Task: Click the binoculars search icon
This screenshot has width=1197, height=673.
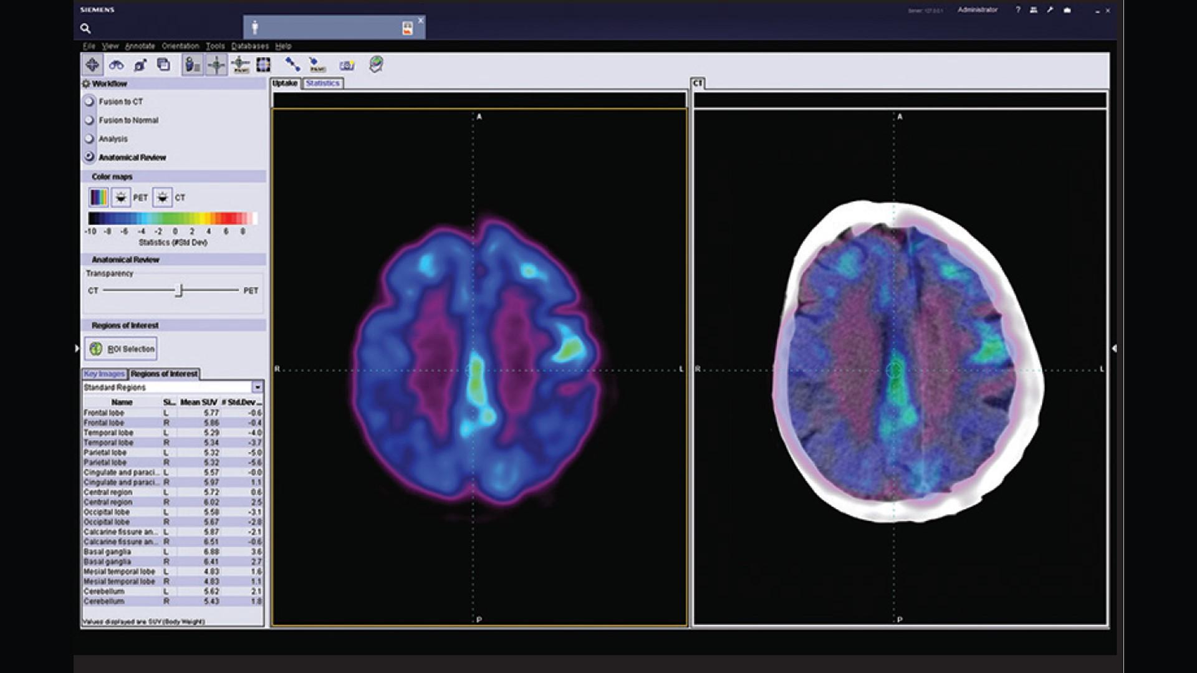Action: tap(116, 65)
